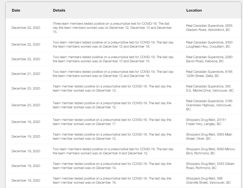243x188 pixels.
Task: Click the 2280 Baron Road, Kelowna location
Action: (x=209, y=59)
